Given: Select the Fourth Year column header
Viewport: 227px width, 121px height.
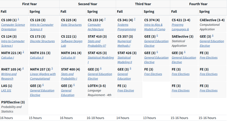Looking at the screenshot, I should [x=198, y=4].
